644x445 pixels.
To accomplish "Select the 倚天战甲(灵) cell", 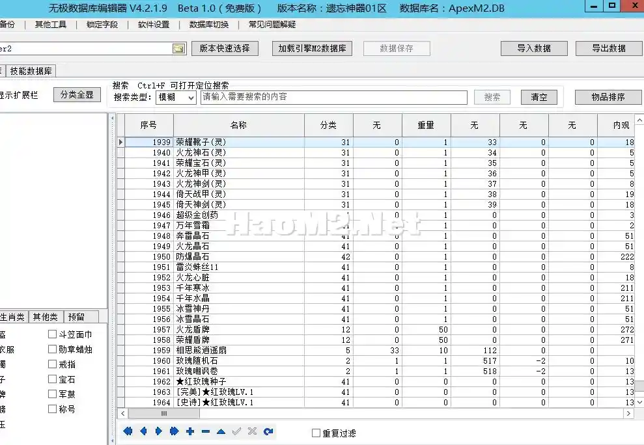I will pos(239,194).
